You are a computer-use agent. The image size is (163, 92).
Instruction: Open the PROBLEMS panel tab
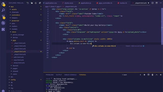point(50,75)
